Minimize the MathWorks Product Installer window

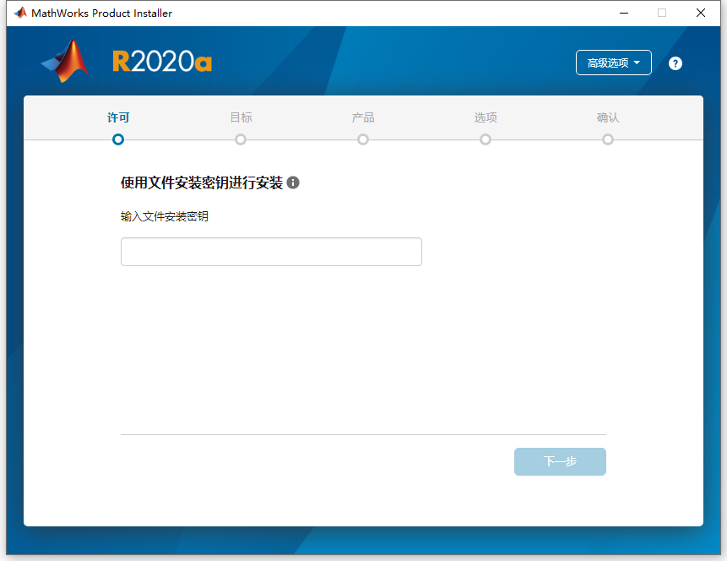(x=624, y=13)
